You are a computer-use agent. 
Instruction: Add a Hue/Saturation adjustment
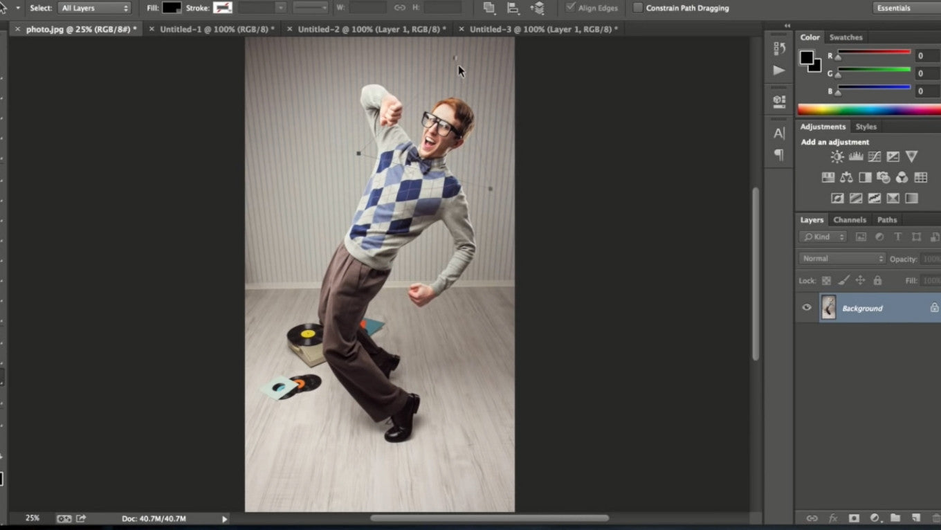pos(828,178)
